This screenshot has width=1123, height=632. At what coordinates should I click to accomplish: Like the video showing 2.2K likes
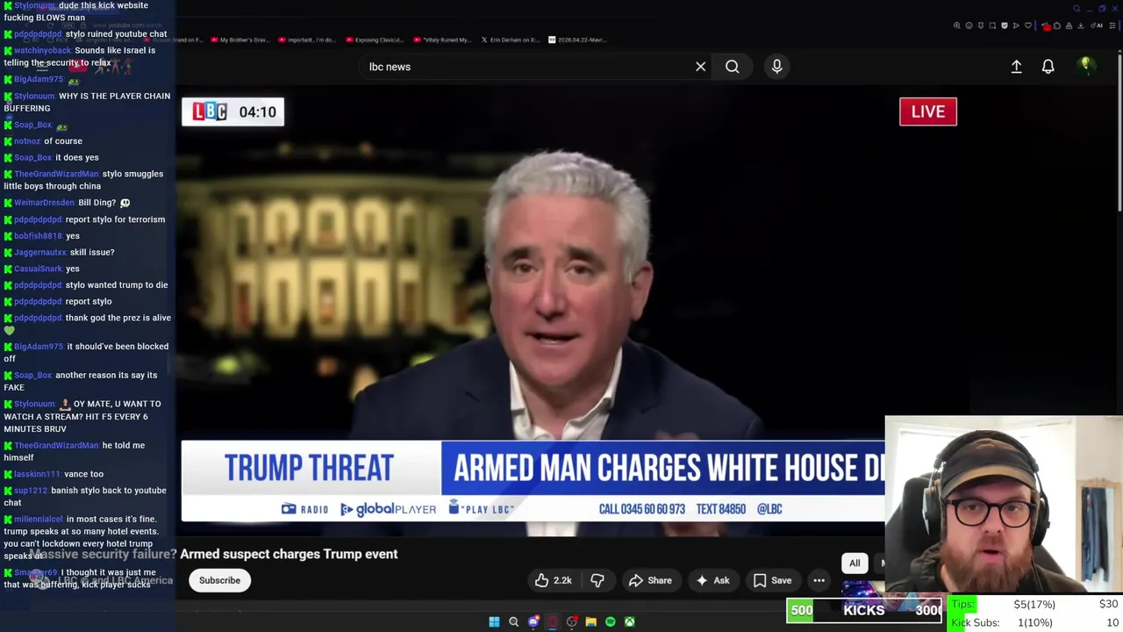[554, 580]
